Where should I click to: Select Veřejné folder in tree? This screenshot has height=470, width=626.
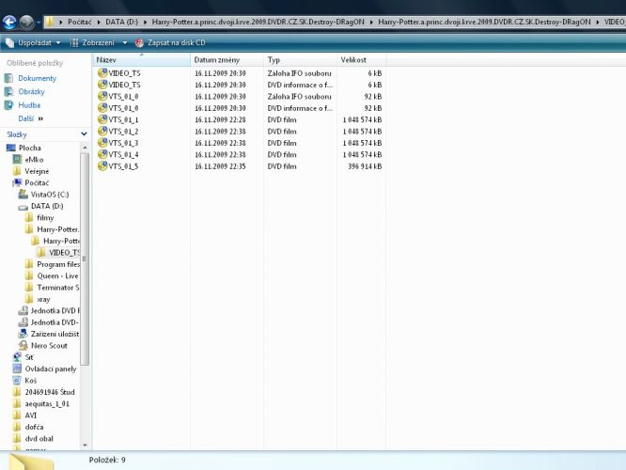tap(37, 171)
